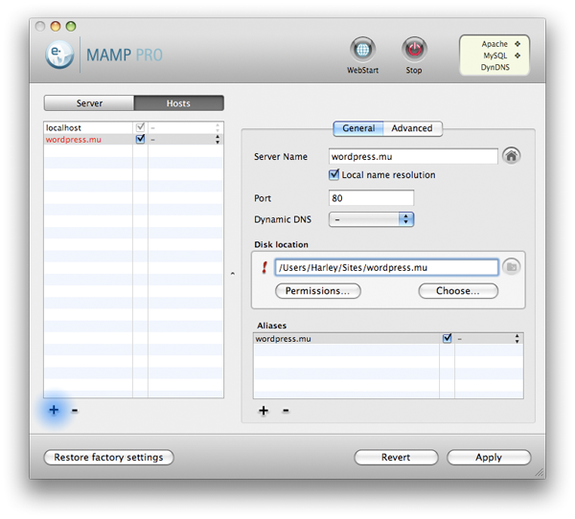This screenshot has width=575, height=519.
Task: Click Restore factory settings
Action: coord(108,458)
